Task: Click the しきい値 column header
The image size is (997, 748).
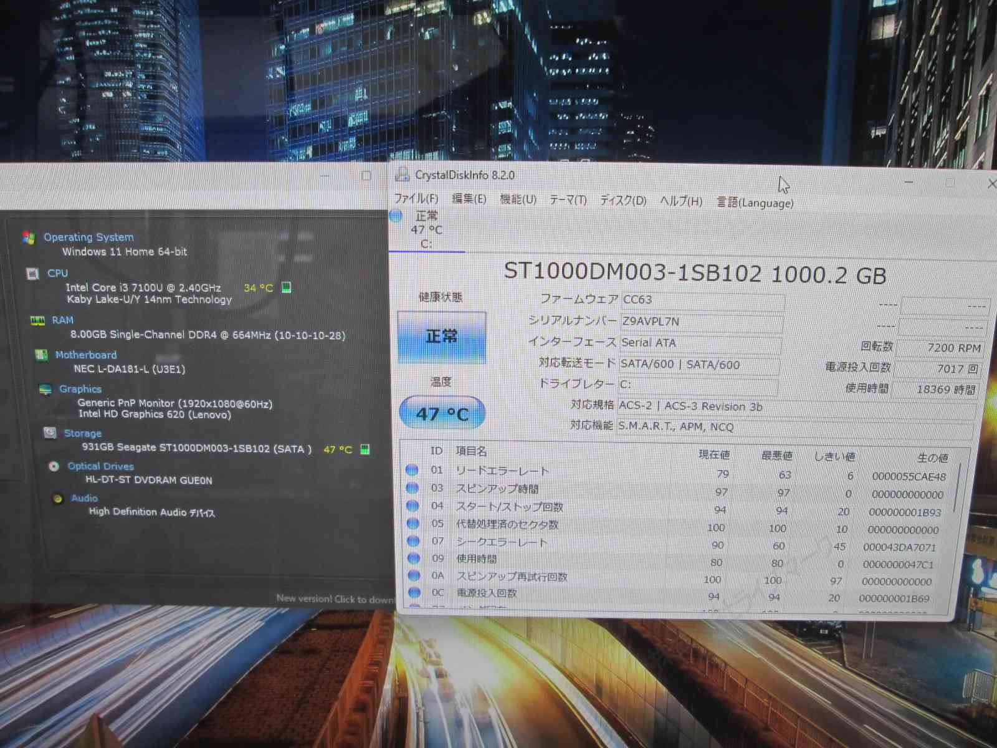Action: [x=835, y=457]
